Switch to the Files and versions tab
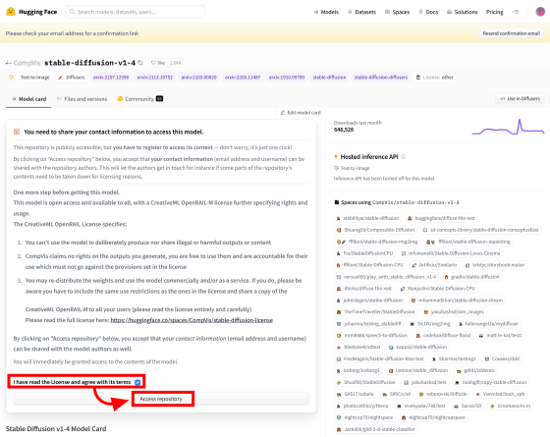Viewport: 550px width, 437px height. click(x=82, y=99)
